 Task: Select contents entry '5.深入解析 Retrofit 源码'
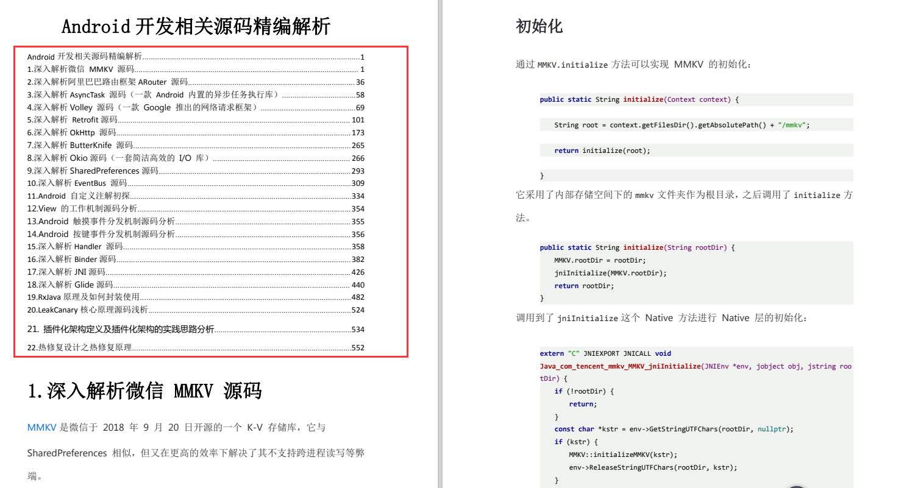(x=196, y=120)
